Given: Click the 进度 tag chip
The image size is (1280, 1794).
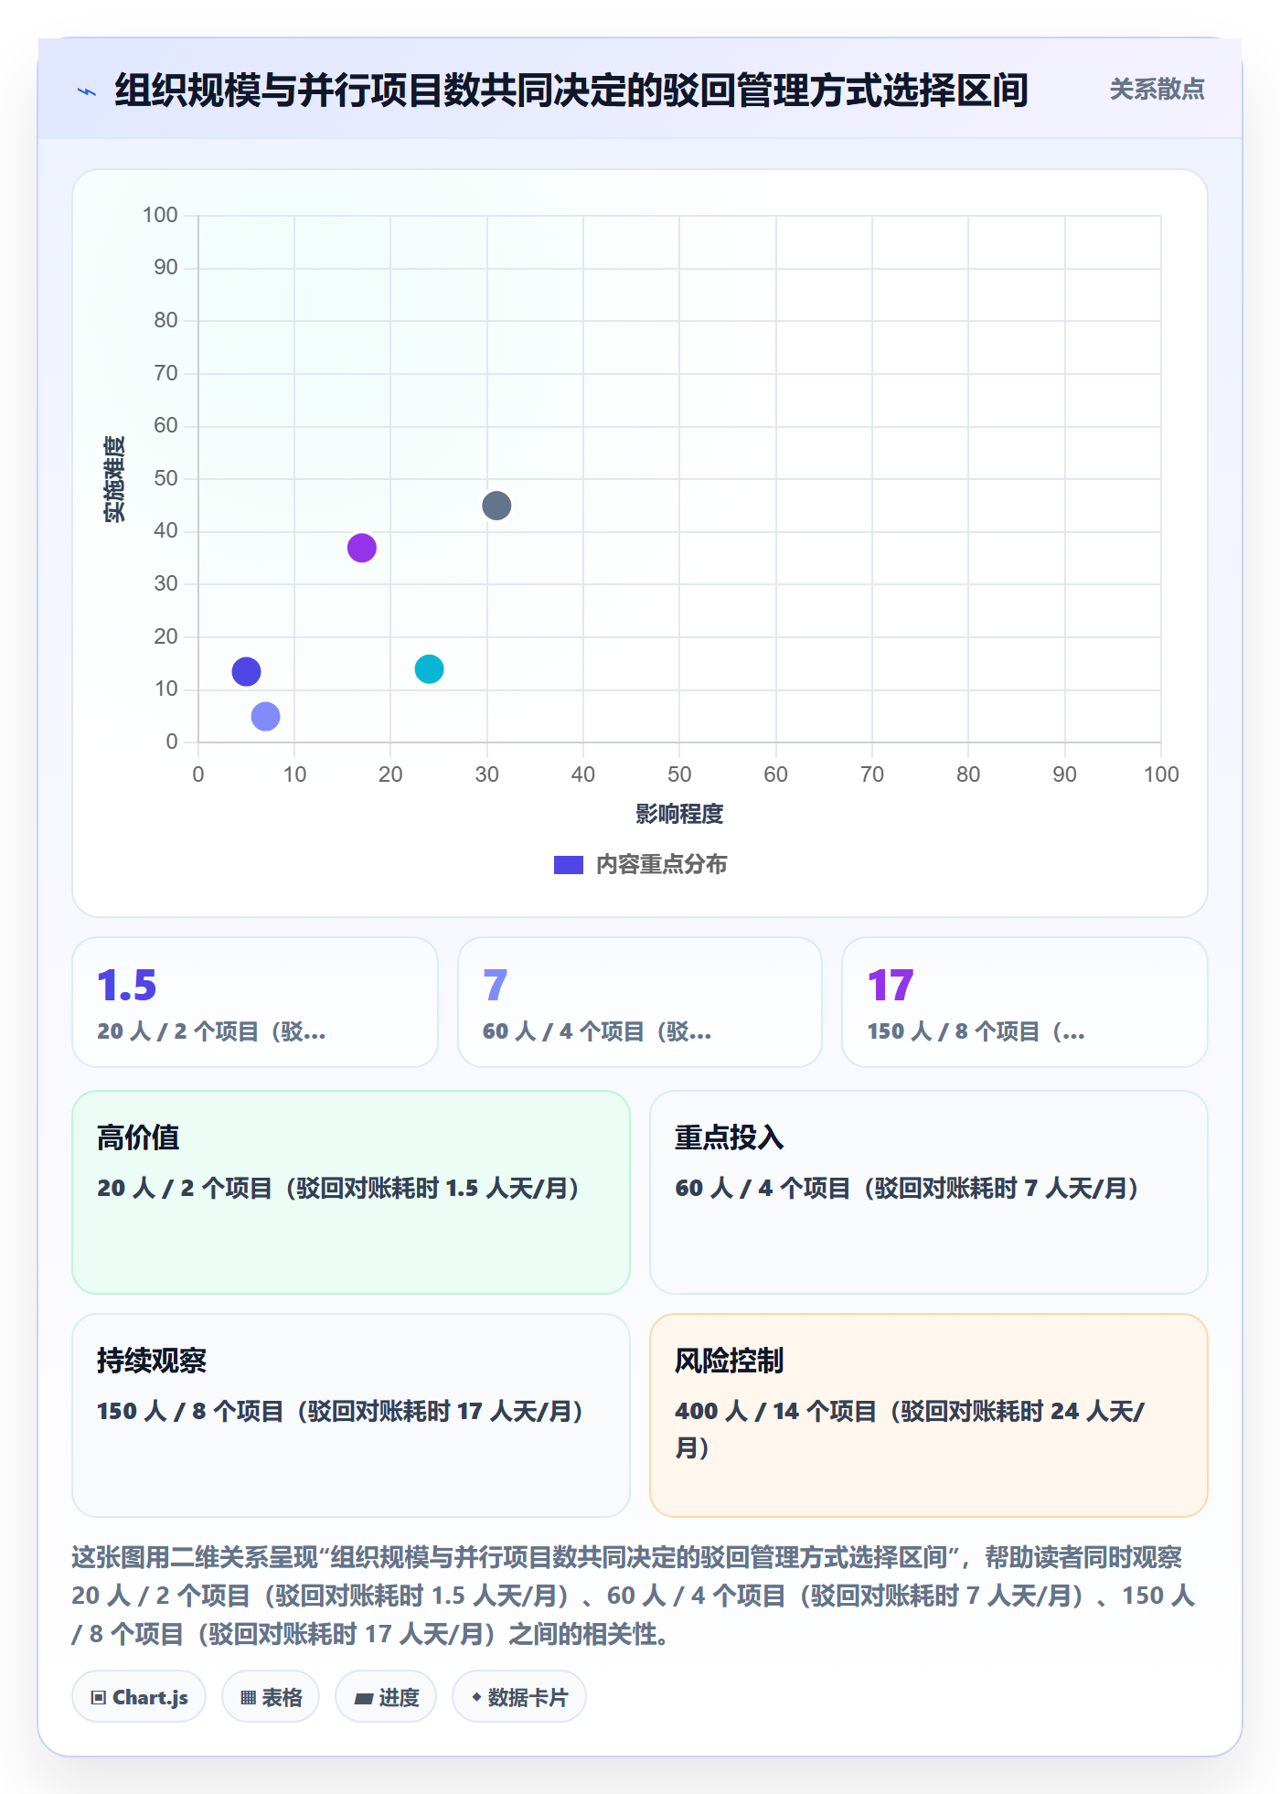Looking at the screenshot, I should (x=386, y=1697).
